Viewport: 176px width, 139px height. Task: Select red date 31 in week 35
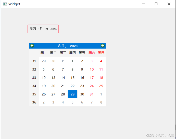pyautogui.click(x=92, y=94)
